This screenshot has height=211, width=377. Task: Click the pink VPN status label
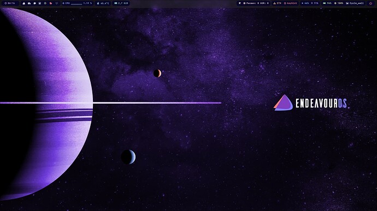pyautogui.click(x=291, y=3)
